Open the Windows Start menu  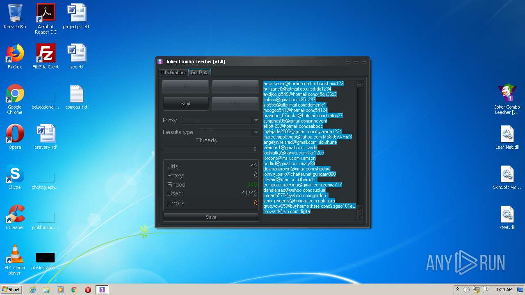coord(11,290)
